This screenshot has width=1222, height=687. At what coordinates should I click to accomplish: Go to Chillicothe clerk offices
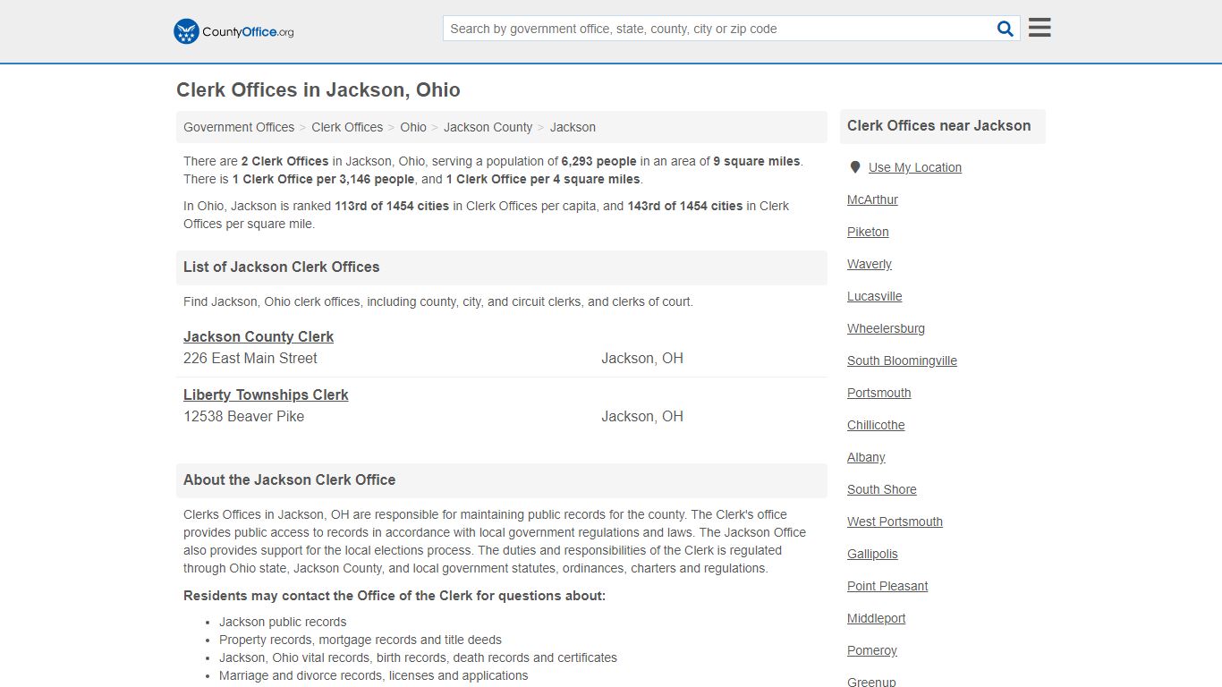click(x=876, y=425)
